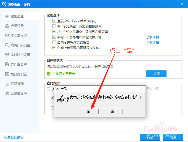The width and height of the screenshot is (188, 142).
Task: Uncheck 360文件堡垒 right-click menu option
Action: pyautogui.click(x=54, y=32)
